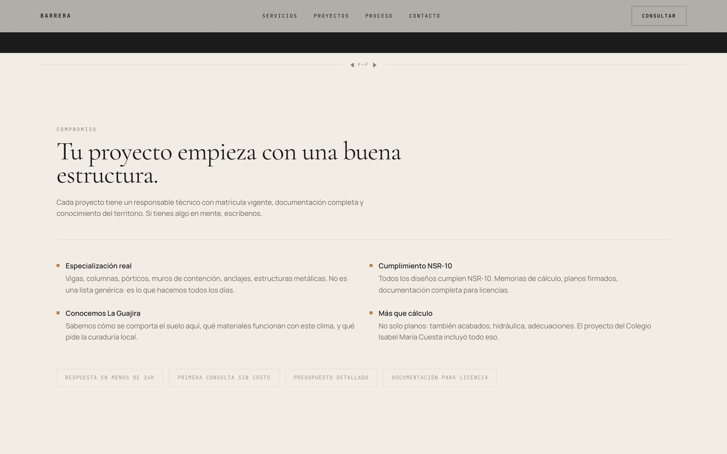Viewport: 727px width, 454px height.
Task: Click the Compromiso section label
Action: pyautogui.click(x=76, y=129)
